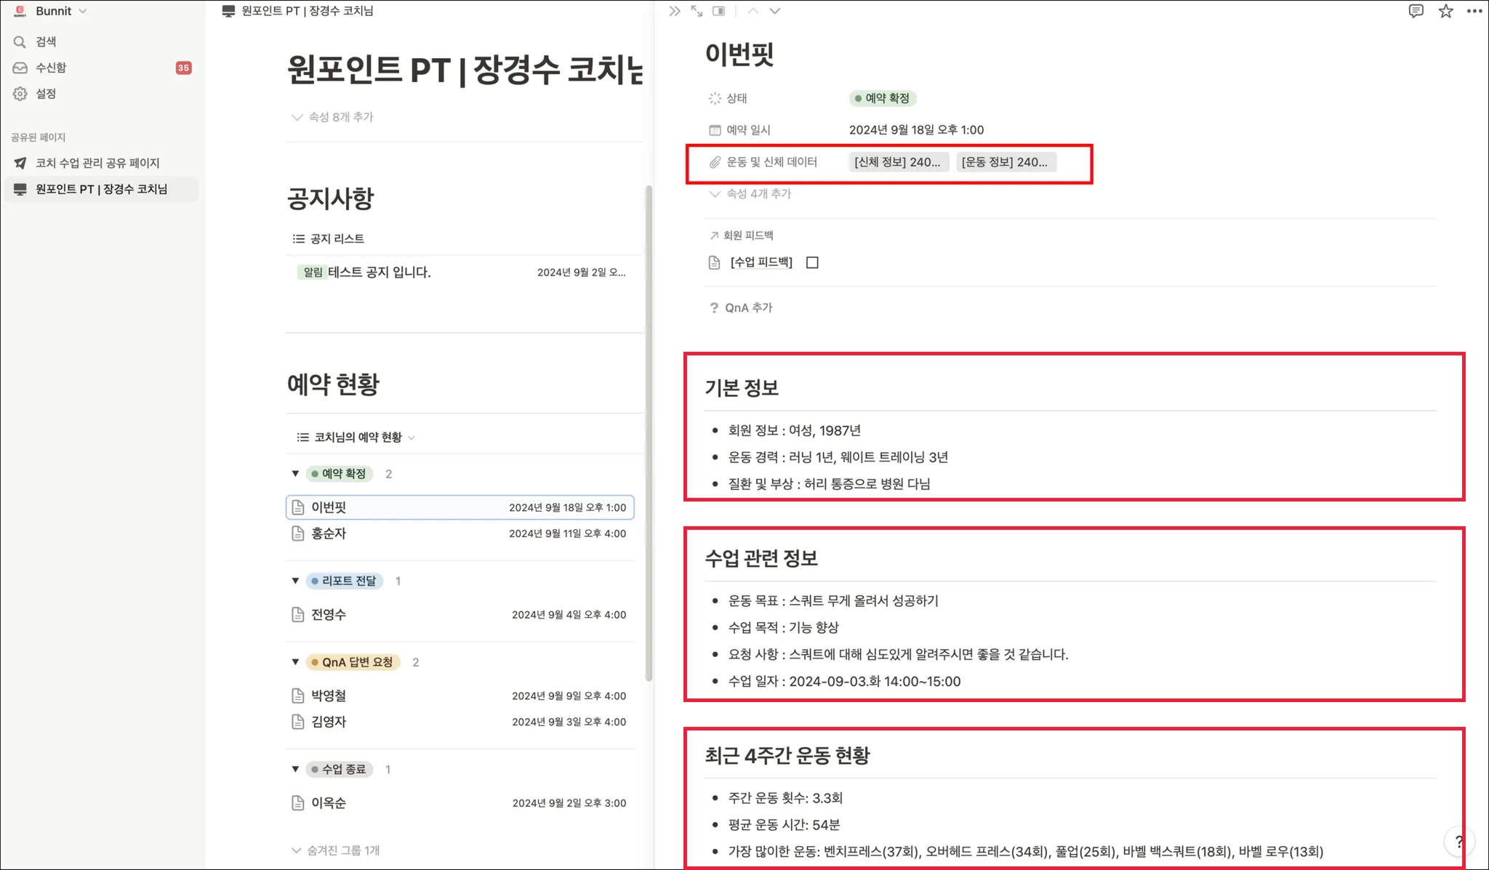The height and width of the screenshot is (870, 1489).
Task: Expand page to full view icon
Action: point(697,11)
